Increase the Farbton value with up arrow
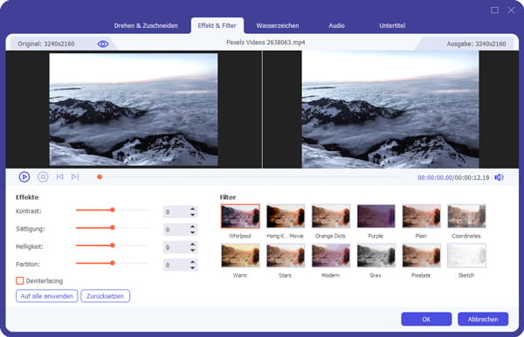Viewport: 524px width, 337px height. click(192, 262)
